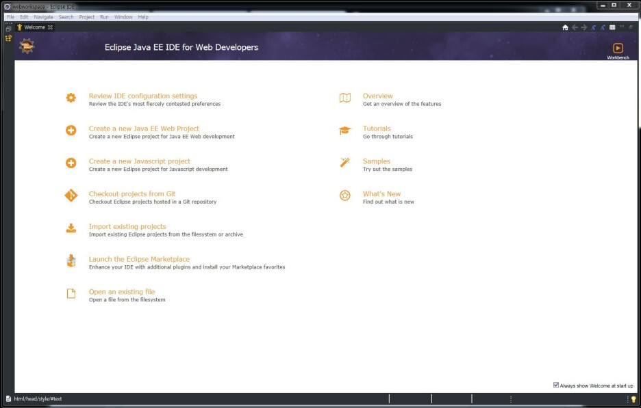Click the star badge icon for What's New
641x408 pixels.
click(345, 195)
